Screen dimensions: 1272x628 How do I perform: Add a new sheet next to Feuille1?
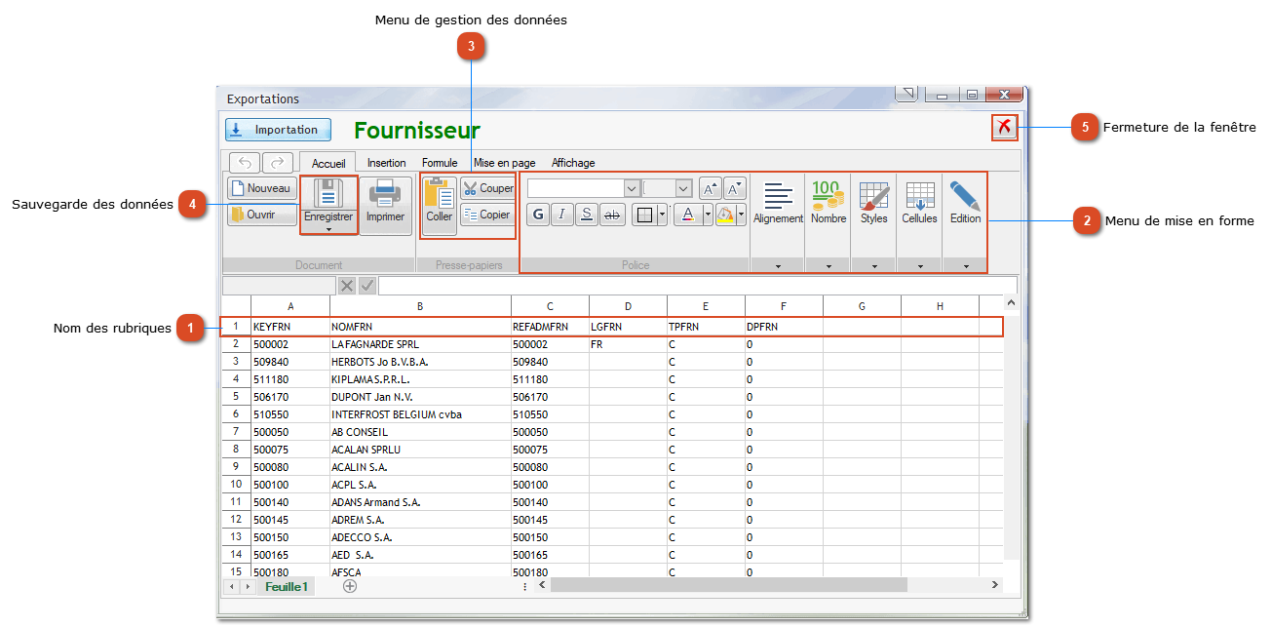[350, 586]
